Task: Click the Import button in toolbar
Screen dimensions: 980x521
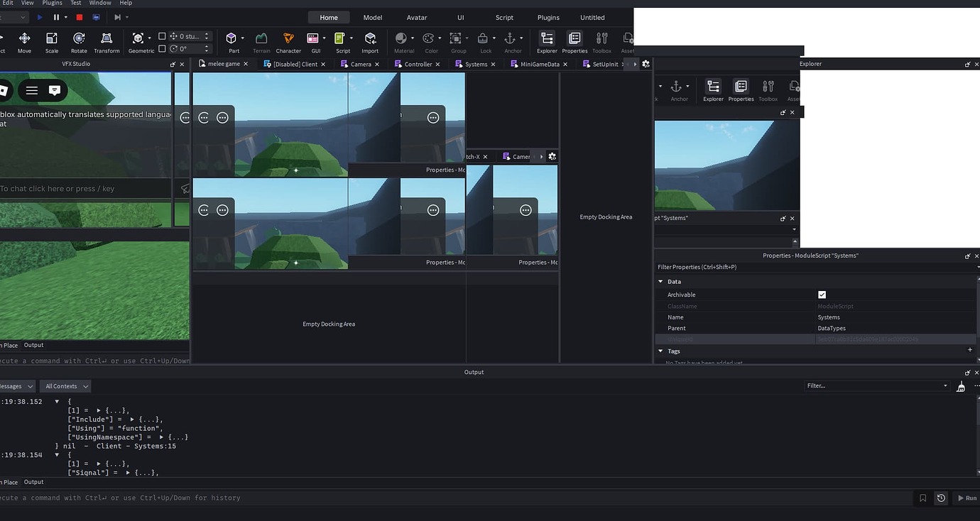Action: (x=370, y=42)
